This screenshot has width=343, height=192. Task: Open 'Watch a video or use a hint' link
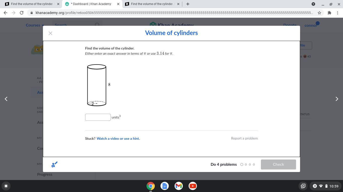pos(118,138)
